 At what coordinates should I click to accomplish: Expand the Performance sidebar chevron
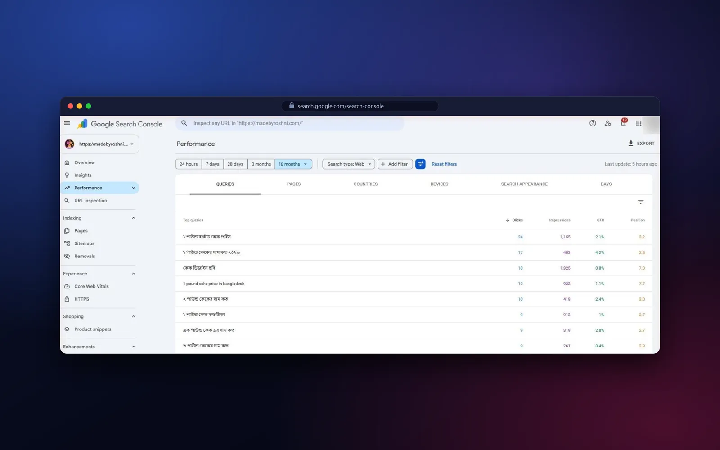(133, 188)
